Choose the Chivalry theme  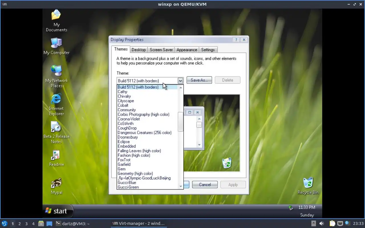(x=147, y=96)
